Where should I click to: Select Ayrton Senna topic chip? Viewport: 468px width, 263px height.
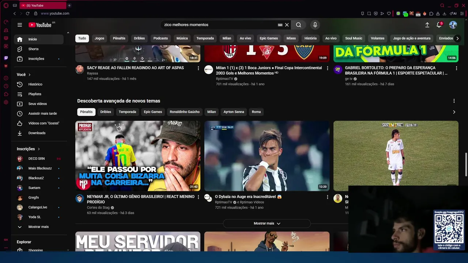[234, 112]
